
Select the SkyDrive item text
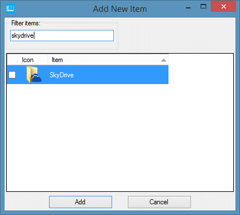[61, 75]
